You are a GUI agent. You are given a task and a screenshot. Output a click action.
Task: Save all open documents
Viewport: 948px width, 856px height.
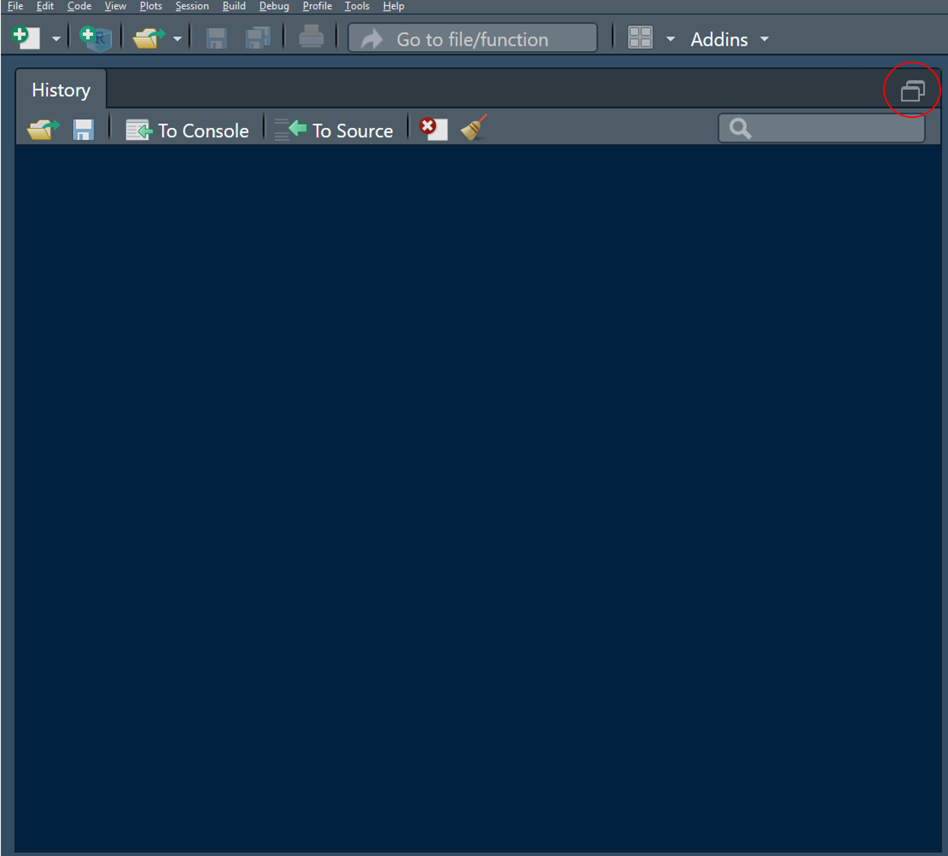tap(259, 37)
